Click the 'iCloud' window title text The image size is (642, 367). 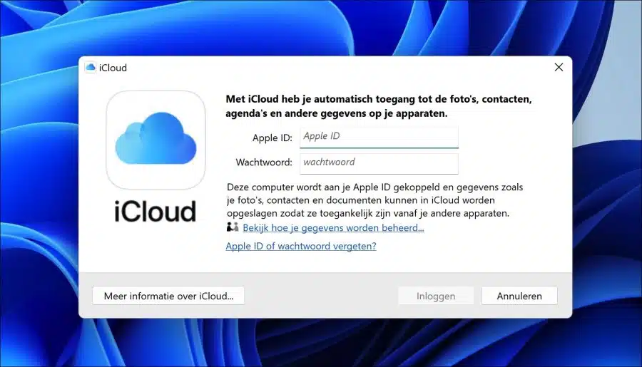(113, 68)
